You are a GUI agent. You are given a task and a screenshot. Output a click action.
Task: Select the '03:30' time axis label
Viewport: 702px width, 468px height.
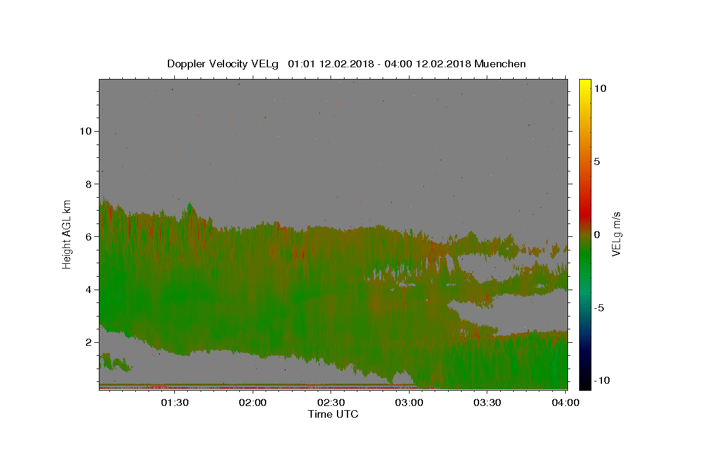487,402
